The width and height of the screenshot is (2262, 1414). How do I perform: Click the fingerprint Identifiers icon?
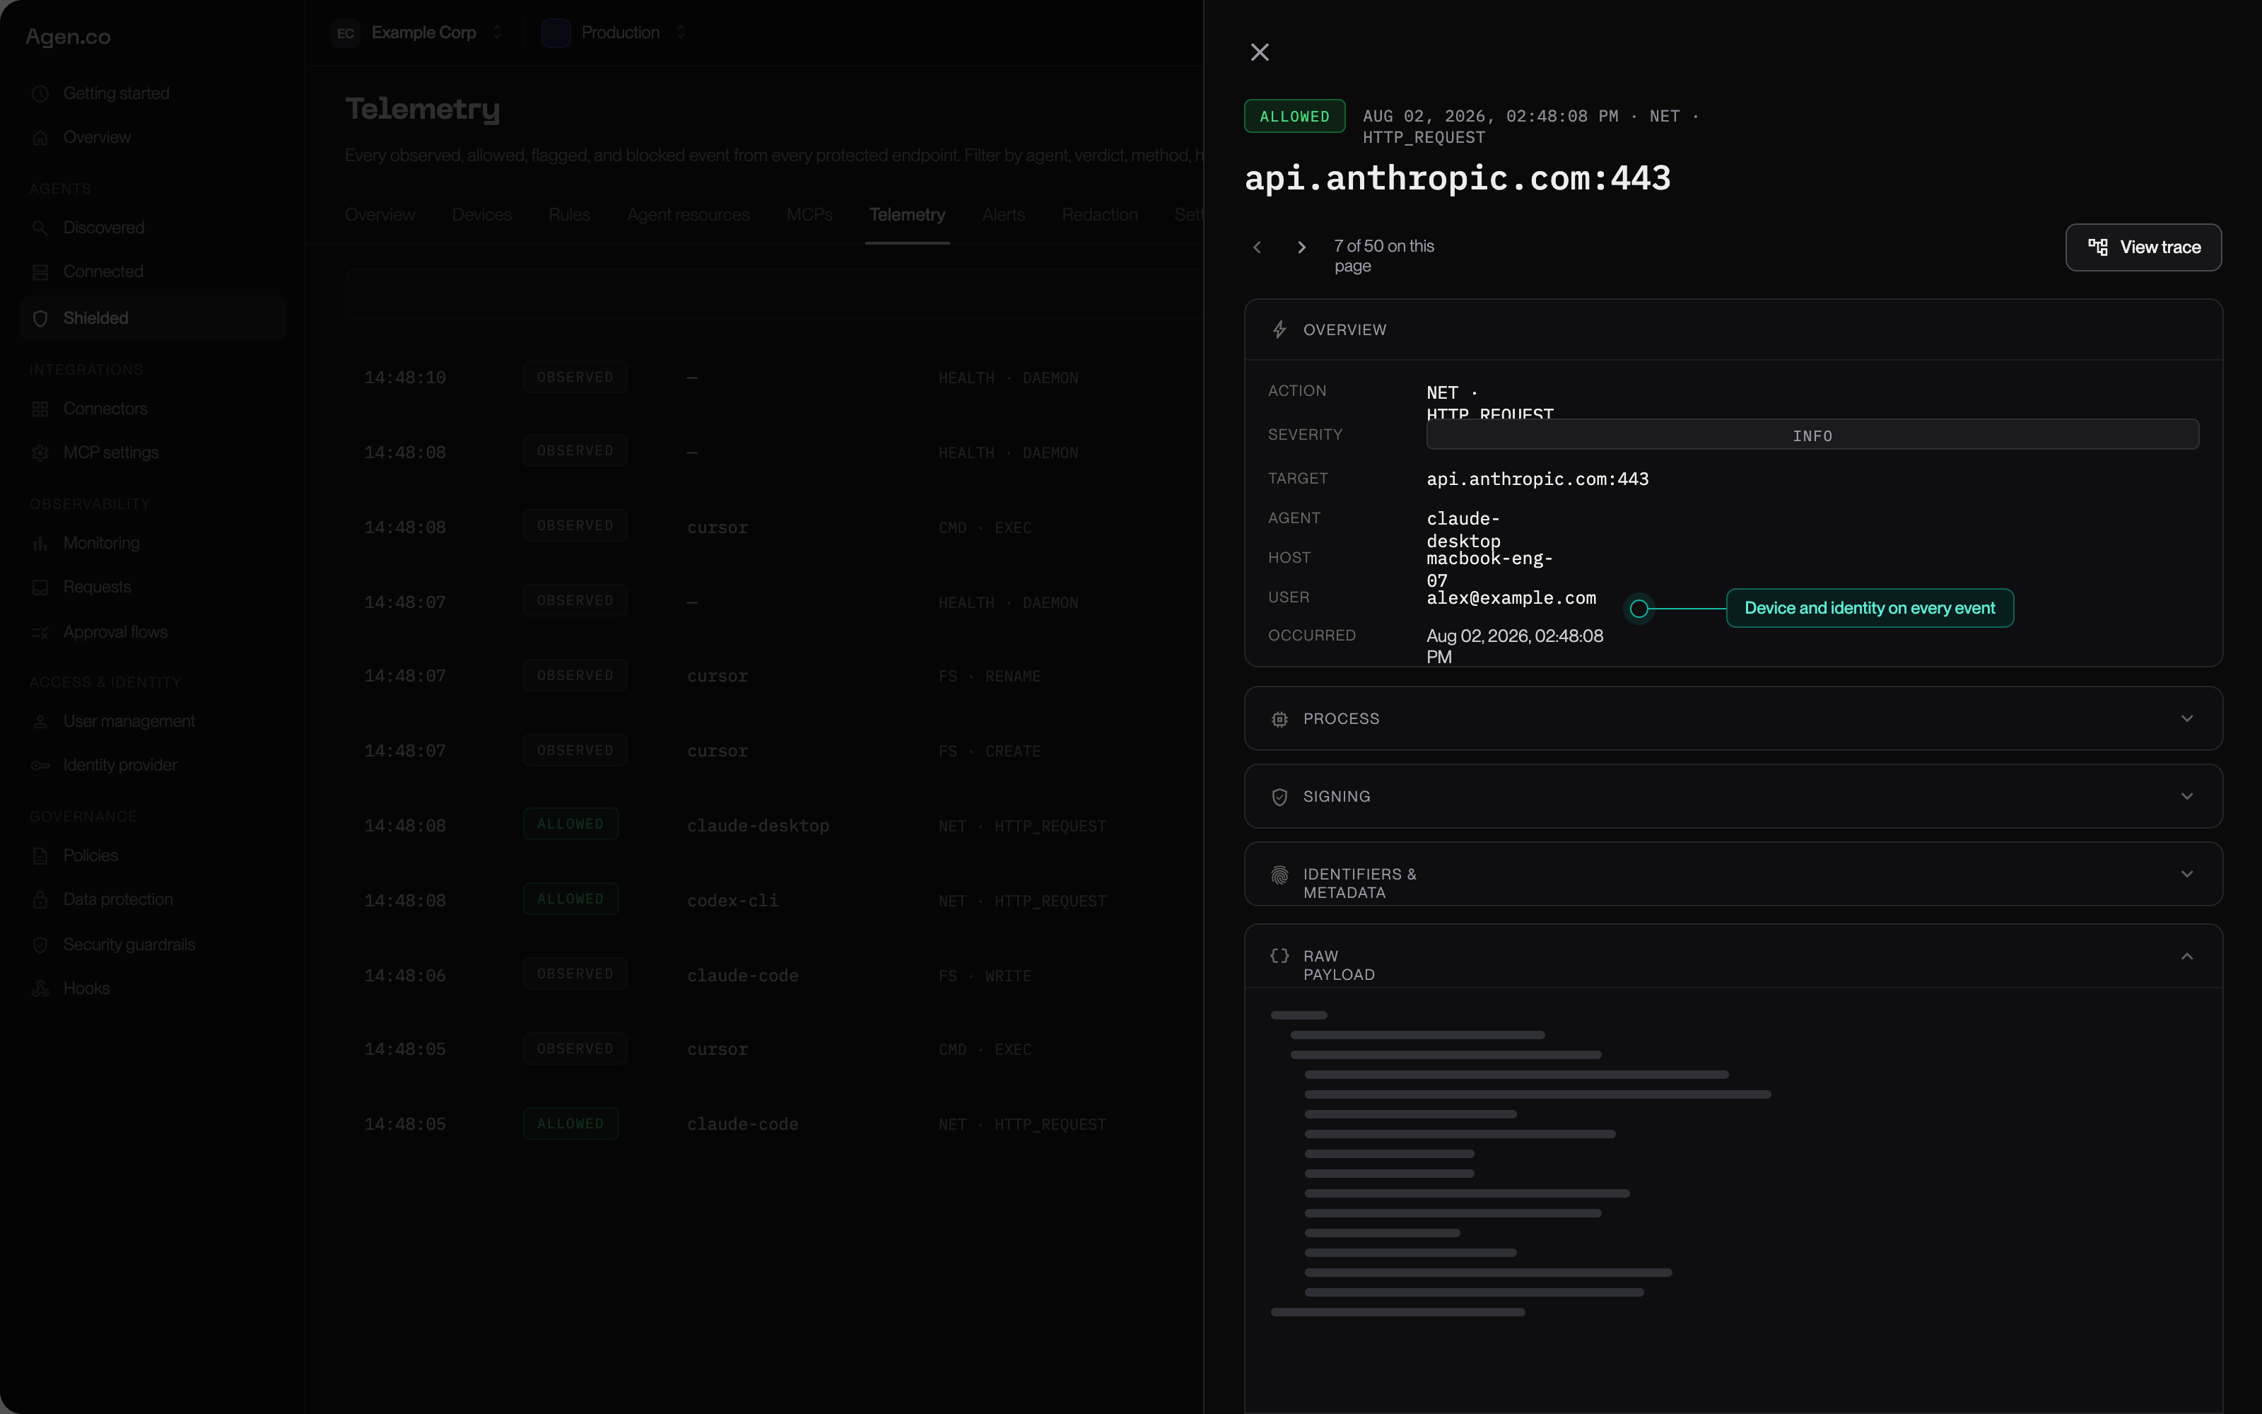click(1279, 875)
